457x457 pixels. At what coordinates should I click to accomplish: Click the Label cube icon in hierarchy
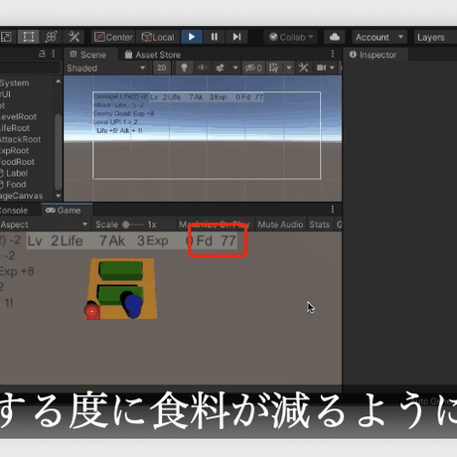1,173
